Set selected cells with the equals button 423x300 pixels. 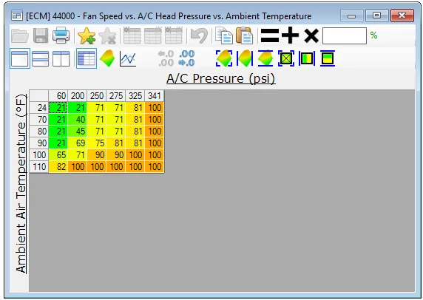tap(270, 35)
